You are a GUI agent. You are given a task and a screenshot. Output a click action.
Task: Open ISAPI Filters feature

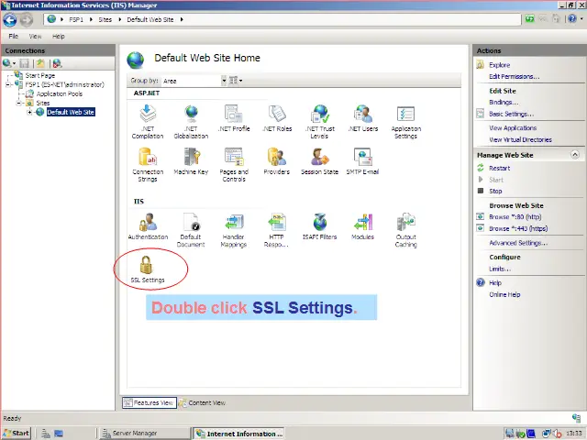click(320, 226)
